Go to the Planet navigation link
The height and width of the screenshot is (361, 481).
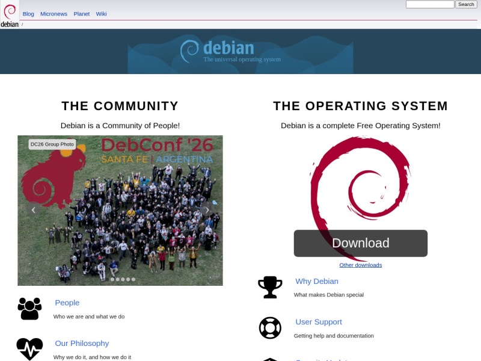82,14
